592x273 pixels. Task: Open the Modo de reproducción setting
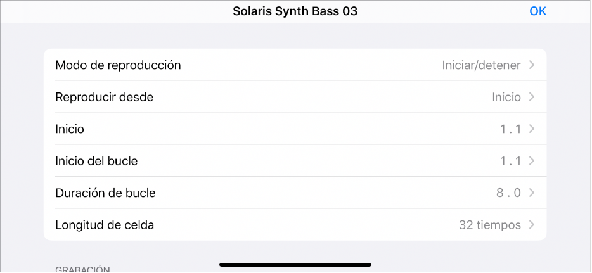[119, 65]
